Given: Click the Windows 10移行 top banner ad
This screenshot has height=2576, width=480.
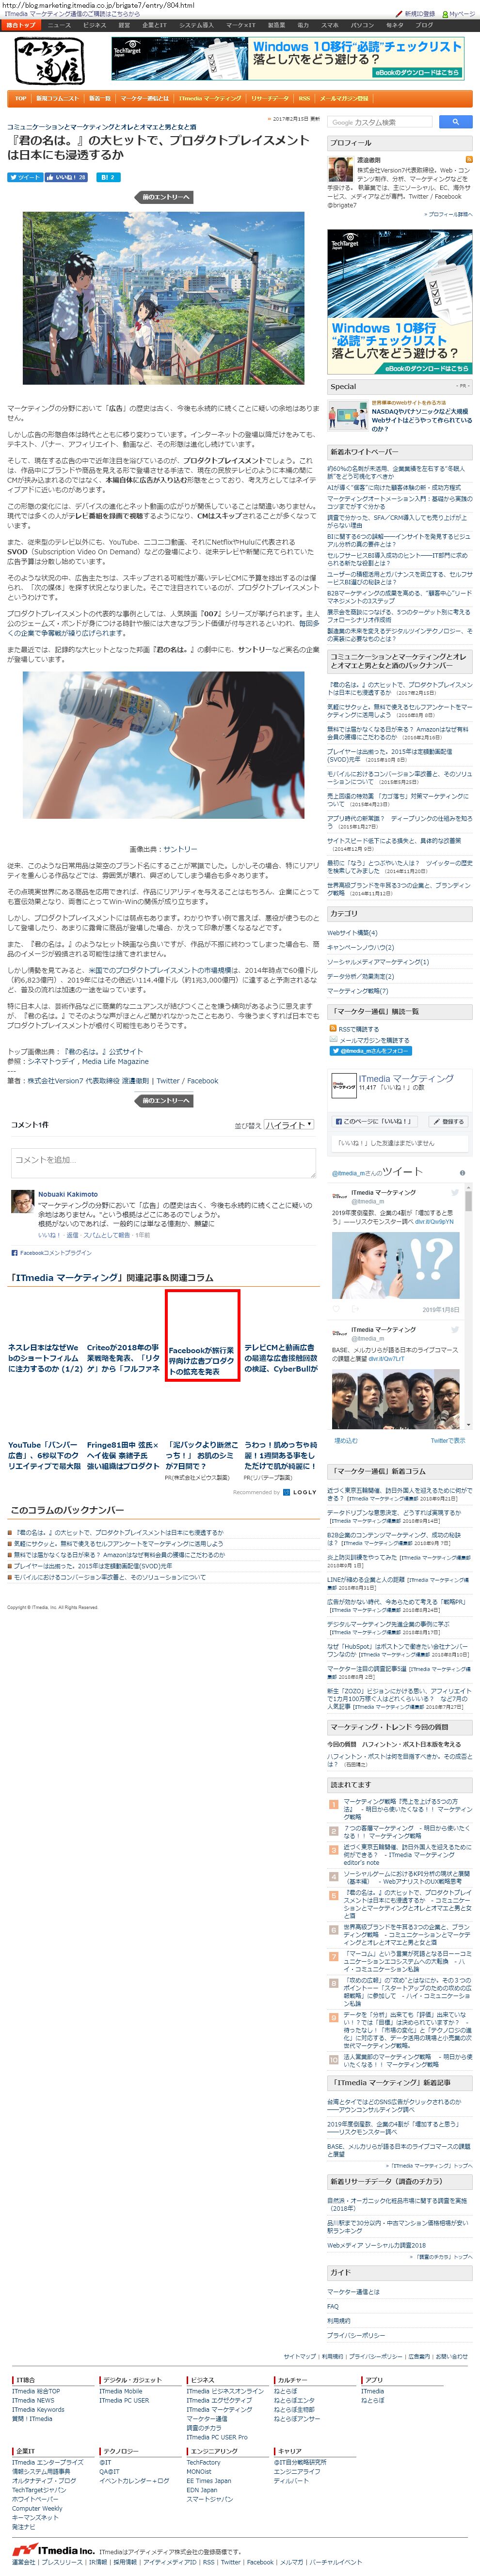Looking at the screenshot, I should (289, 59).
